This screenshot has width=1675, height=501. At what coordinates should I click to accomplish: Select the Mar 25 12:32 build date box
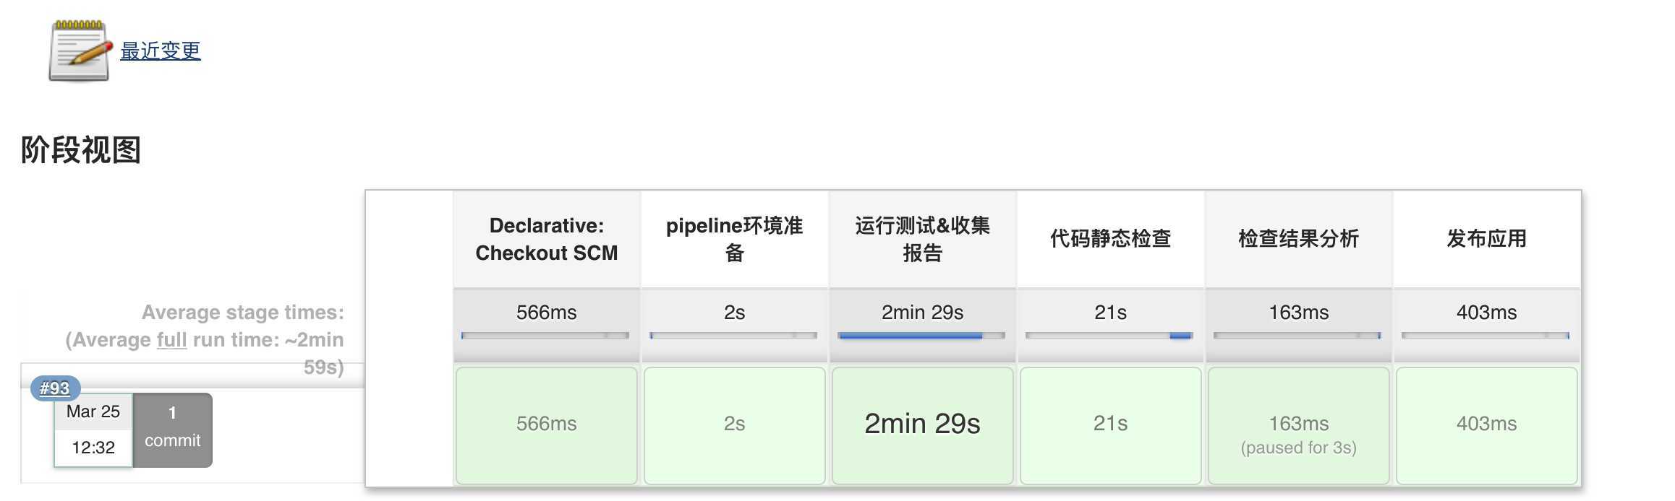tap(93, 430)
